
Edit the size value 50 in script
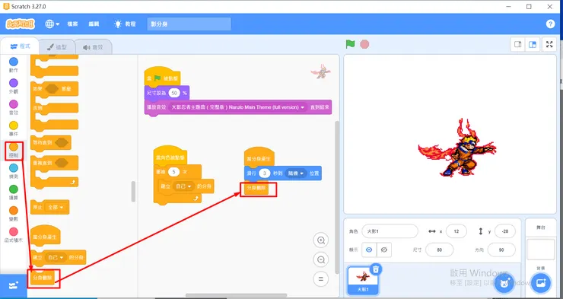(174, 93)
